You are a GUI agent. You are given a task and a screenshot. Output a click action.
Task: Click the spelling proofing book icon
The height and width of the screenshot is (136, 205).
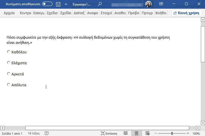pyautogui.click(x=47, y=133)
